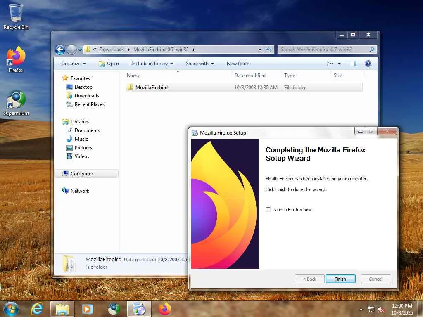This screenshot has width=423, height=317.
Task: Open Firefox from the taskbar
Action: pos(165,309)
